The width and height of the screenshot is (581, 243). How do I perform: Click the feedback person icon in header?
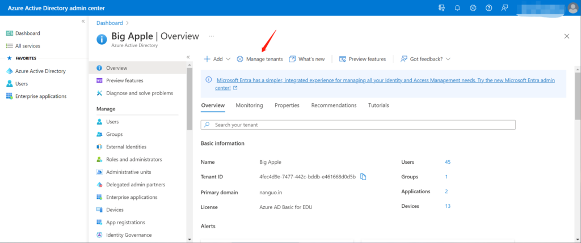(x=504, y=8)
